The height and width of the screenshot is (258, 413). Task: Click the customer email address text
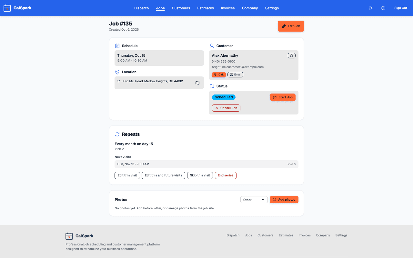(x=238, y=67)
